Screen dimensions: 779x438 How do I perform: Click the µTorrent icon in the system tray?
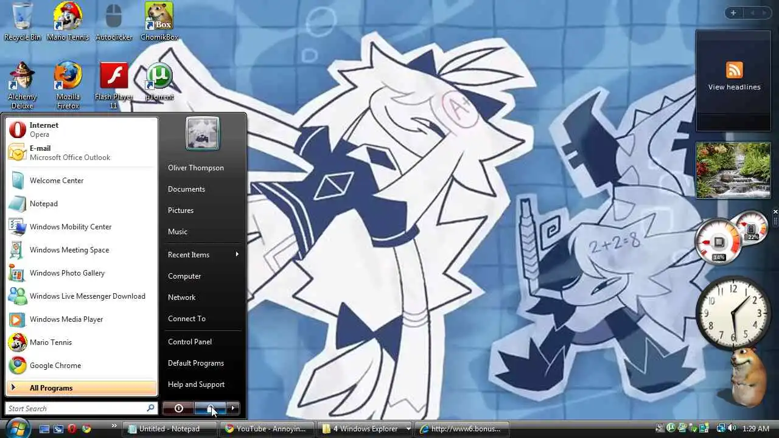[671, 429]
